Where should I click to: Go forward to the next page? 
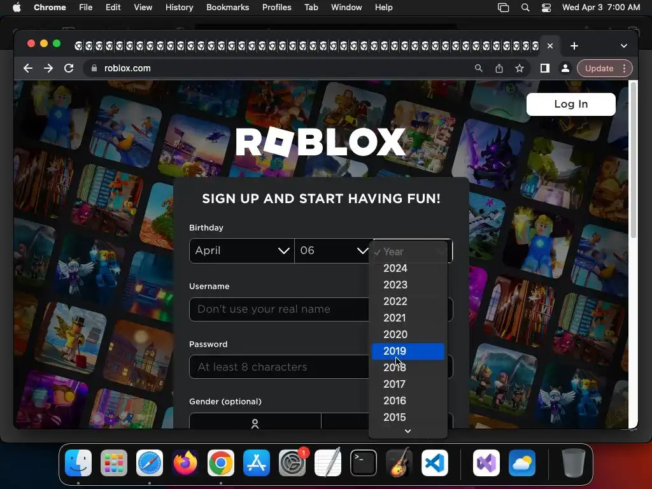pyautogui.click(x=48, y=68)
